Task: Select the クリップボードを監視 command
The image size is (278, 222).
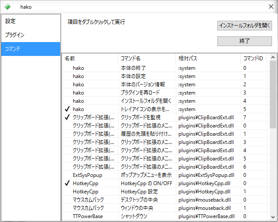Action: coord(141,117)
